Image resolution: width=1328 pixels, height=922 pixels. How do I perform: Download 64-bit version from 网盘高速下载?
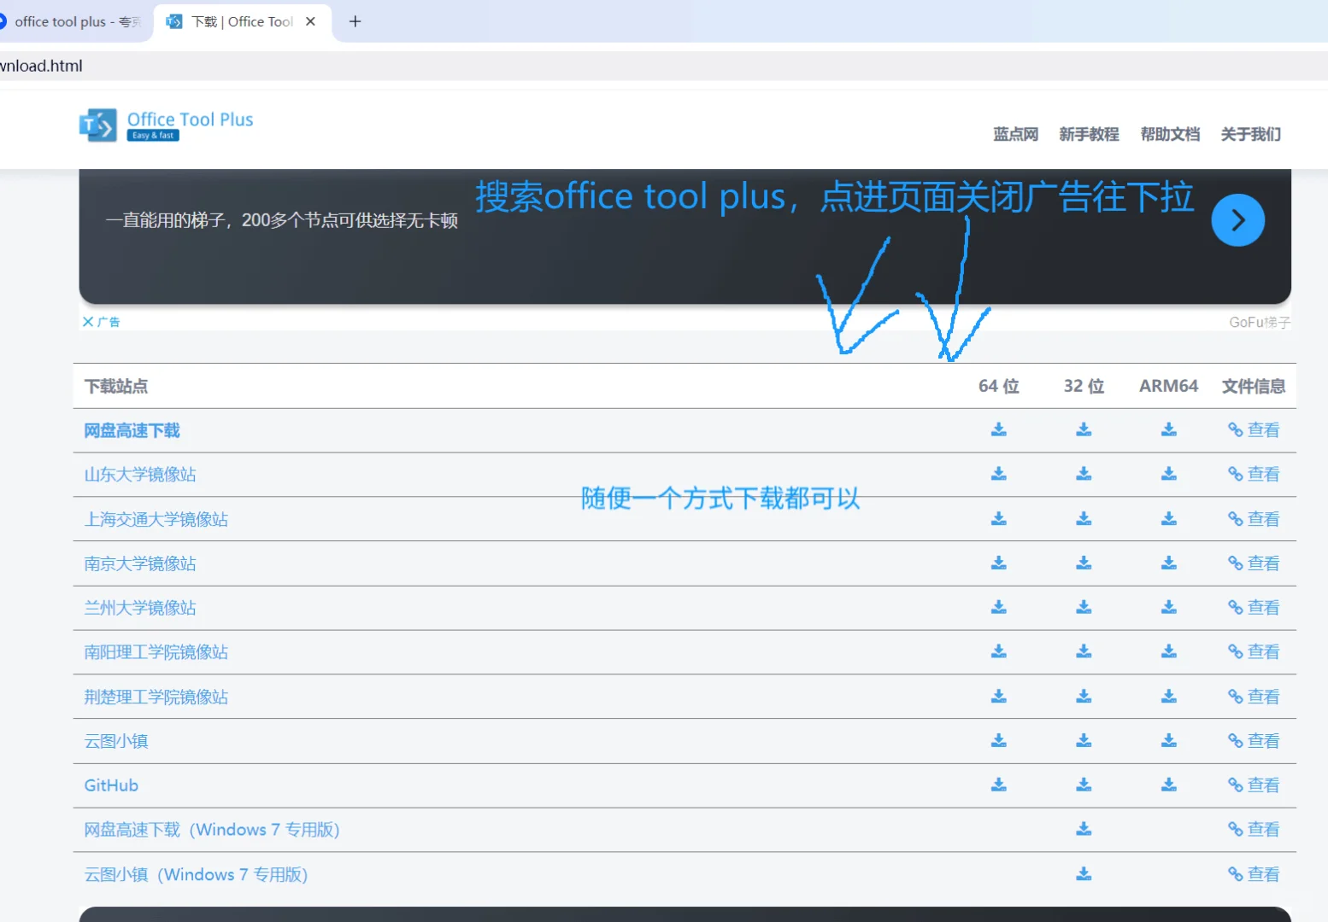(998, 429)
